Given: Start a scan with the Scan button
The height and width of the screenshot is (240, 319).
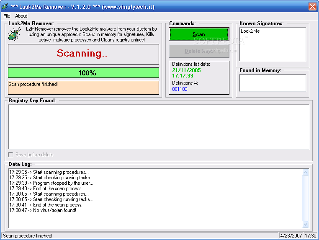Looking at the screenshot, I should pos(199,34).
